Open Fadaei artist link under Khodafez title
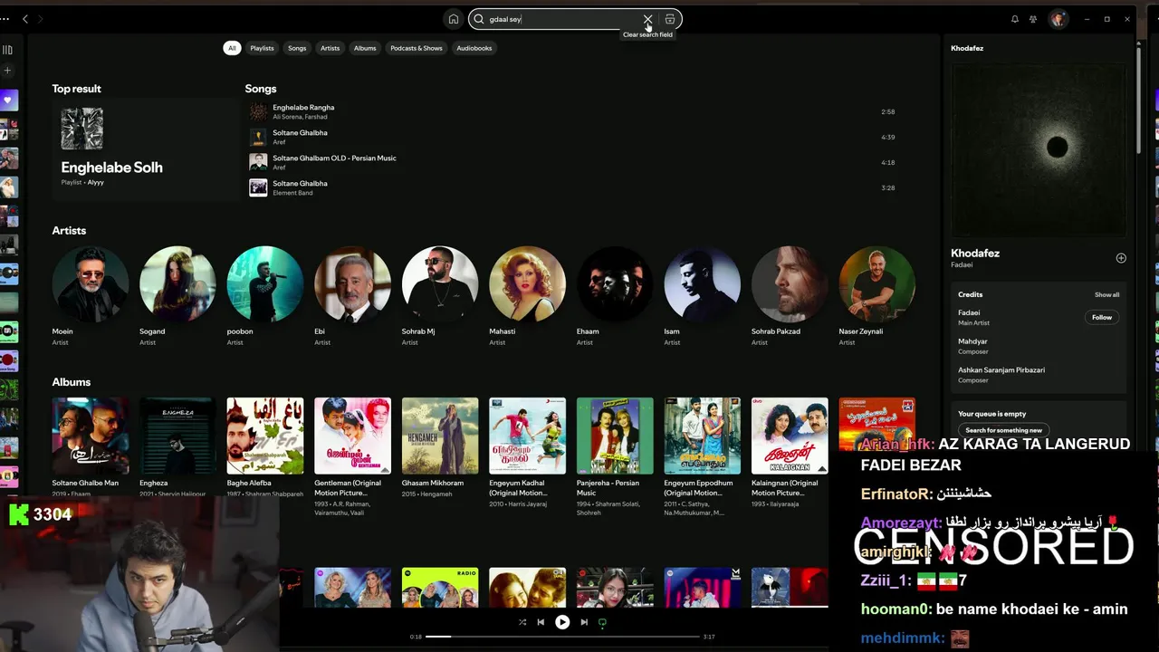The image size is (1159, 652). (x=962, y=265)
